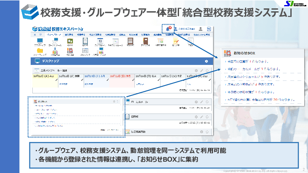Click pencil icon of local mail widget
Screen dimensions: 308x173
202,102
